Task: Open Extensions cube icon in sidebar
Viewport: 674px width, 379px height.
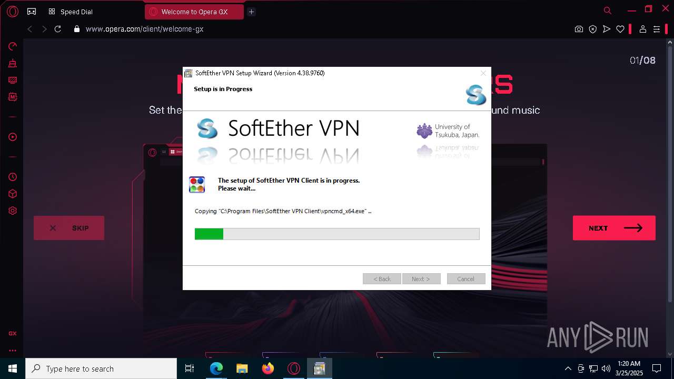Action: pos(13,194)
